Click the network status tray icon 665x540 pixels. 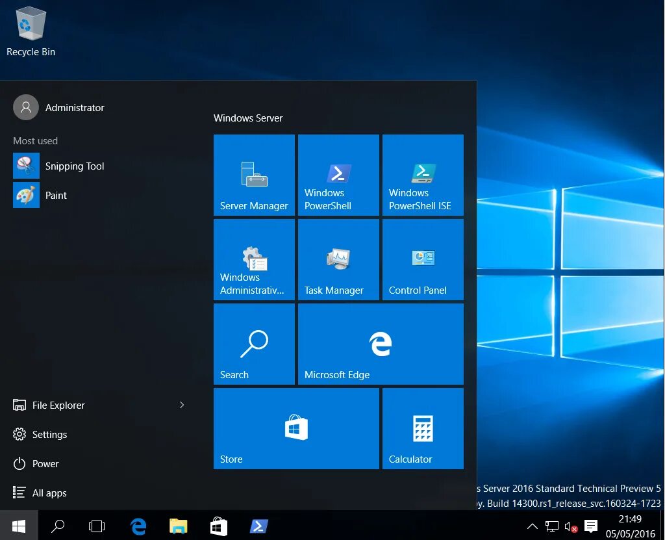point(552,527)
